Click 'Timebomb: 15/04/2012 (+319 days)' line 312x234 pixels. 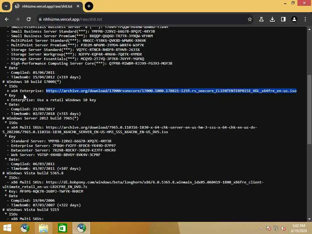pos(44,77)
